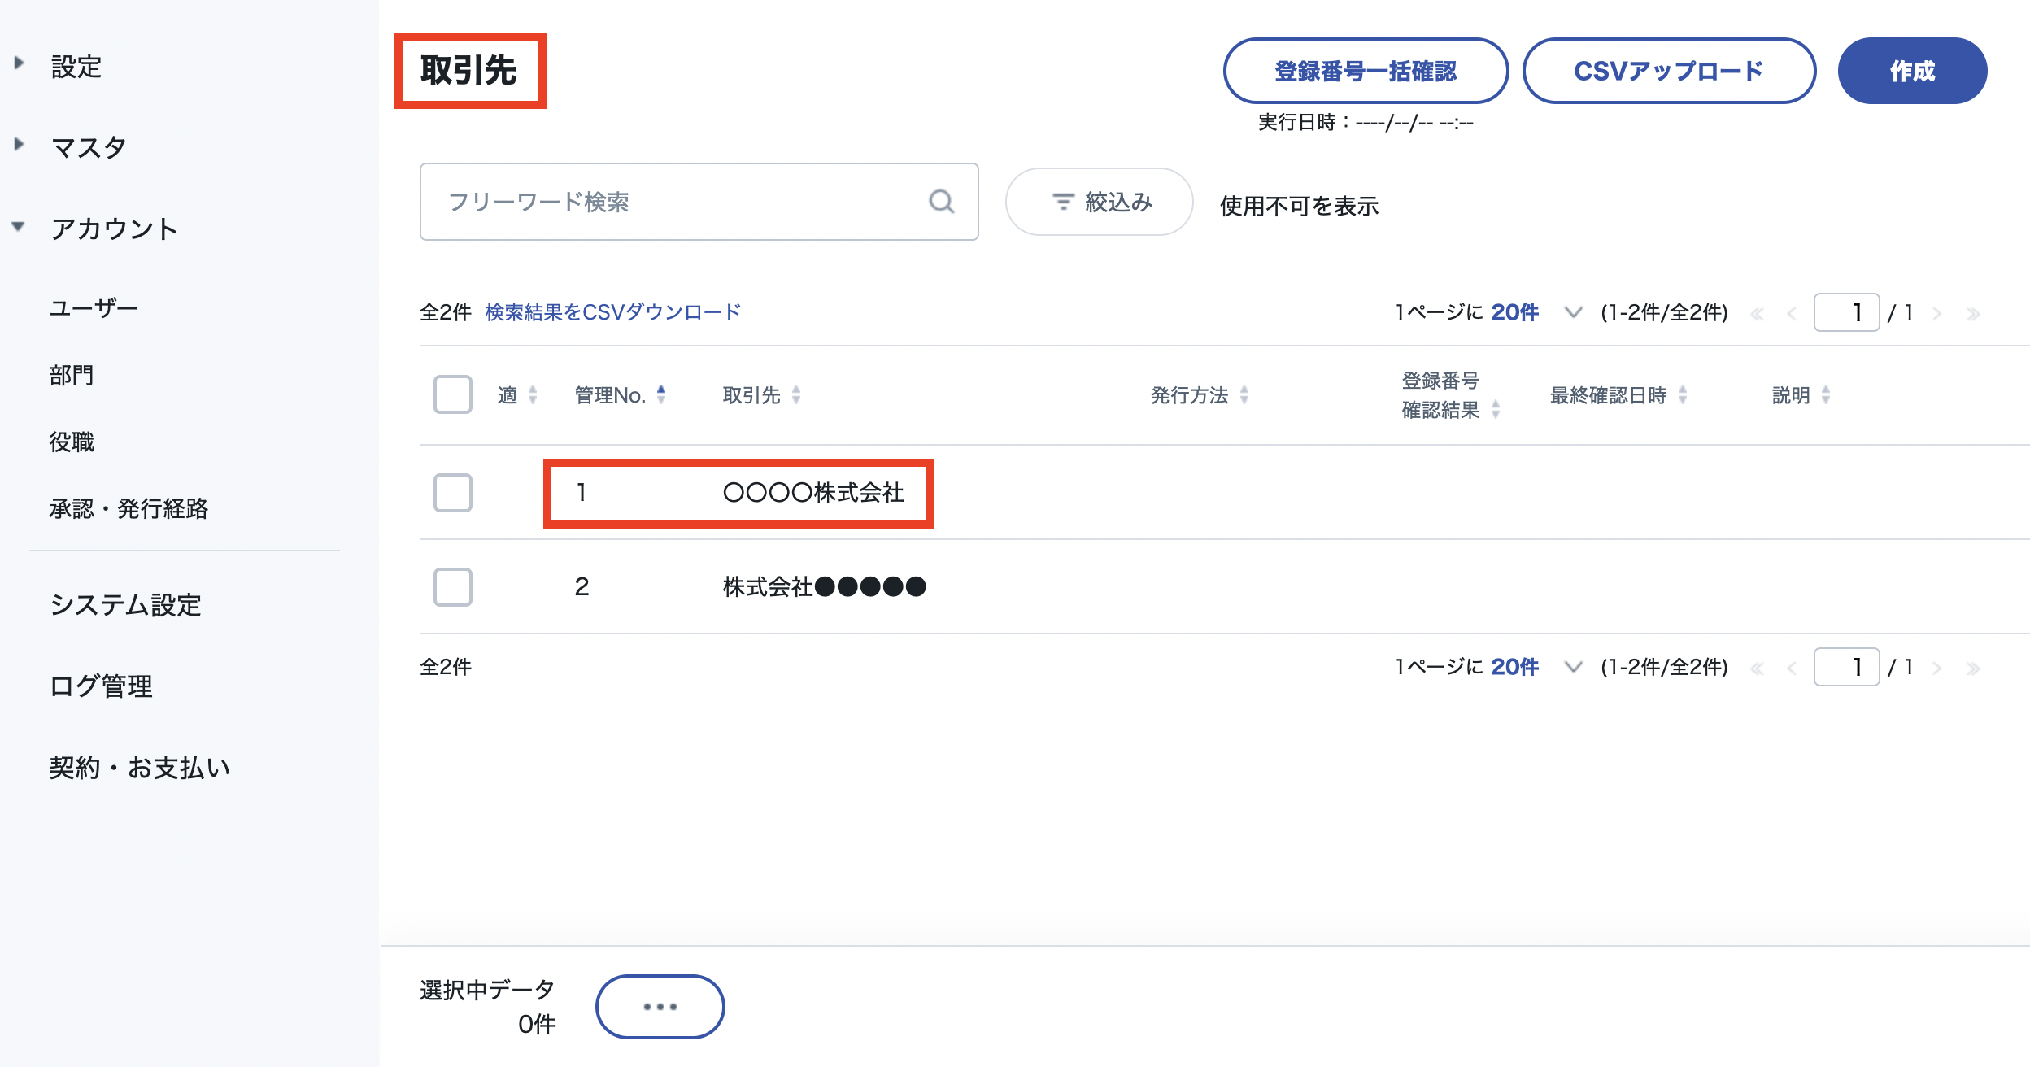Click top next-page arrow icon

click(x=1936, y=314)
